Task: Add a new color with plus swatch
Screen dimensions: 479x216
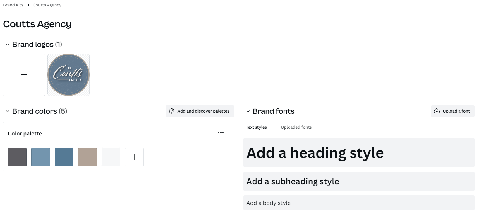Action: [x=134, y=157]
